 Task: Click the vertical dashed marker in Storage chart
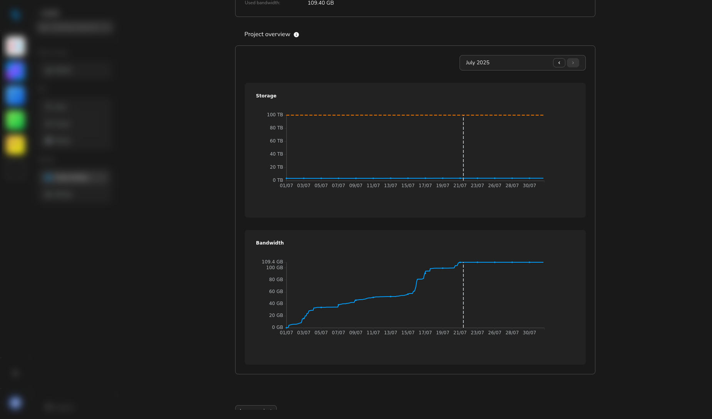[x=463, y=148]
